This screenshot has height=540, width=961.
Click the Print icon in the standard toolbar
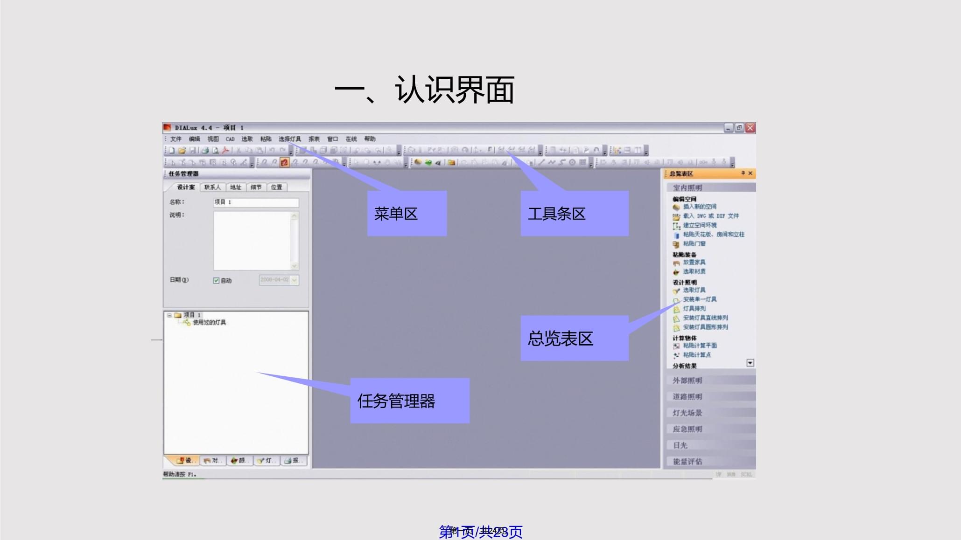204,151
